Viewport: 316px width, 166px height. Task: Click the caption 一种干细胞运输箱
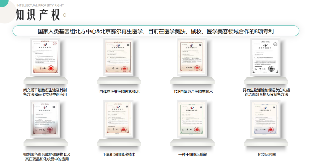193,155
